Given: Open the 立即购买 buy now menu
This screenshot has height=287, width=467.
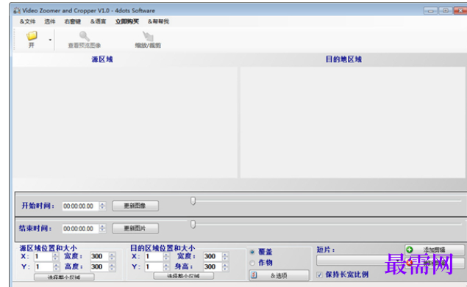Looking at the screenshot, I should click(127, 21).
